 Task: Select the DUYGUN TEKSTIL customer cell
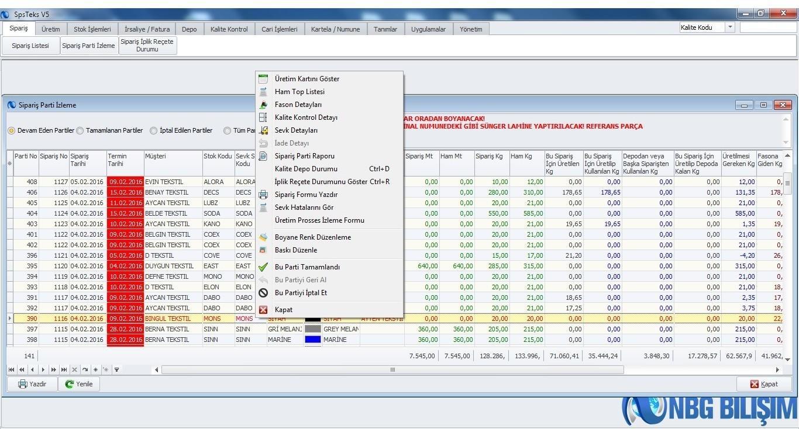[x=173, y=266]
